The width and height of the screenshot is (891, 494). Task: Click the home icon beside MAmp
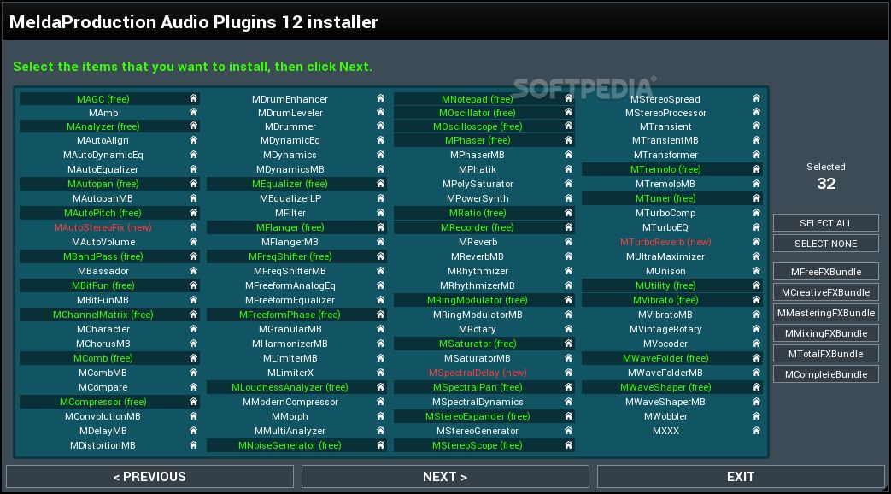pyautogui.click(x=193, y=112)
